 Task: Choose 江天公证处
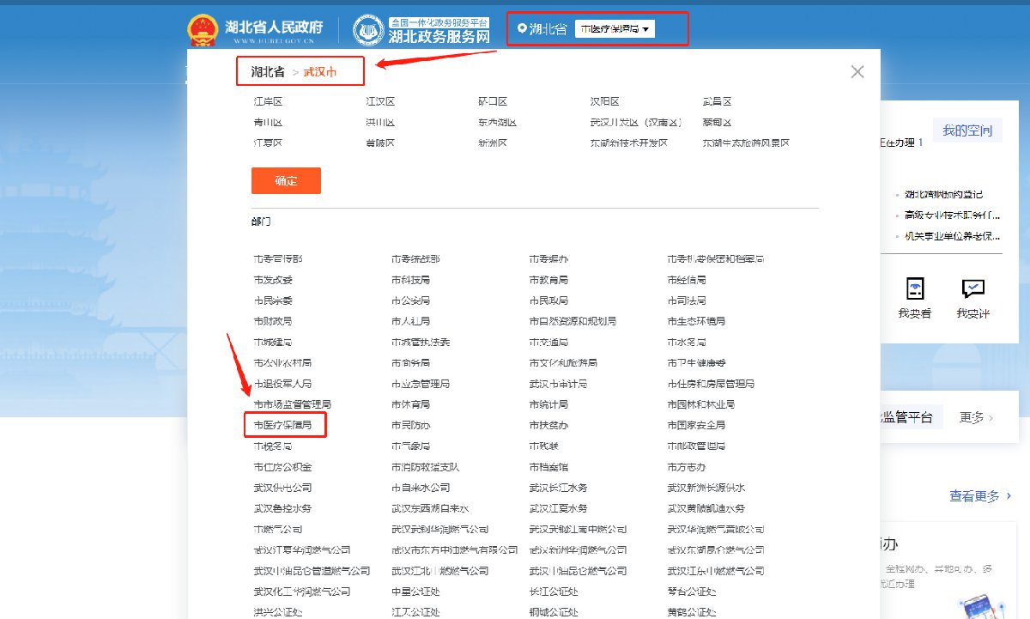coord(415,612)
